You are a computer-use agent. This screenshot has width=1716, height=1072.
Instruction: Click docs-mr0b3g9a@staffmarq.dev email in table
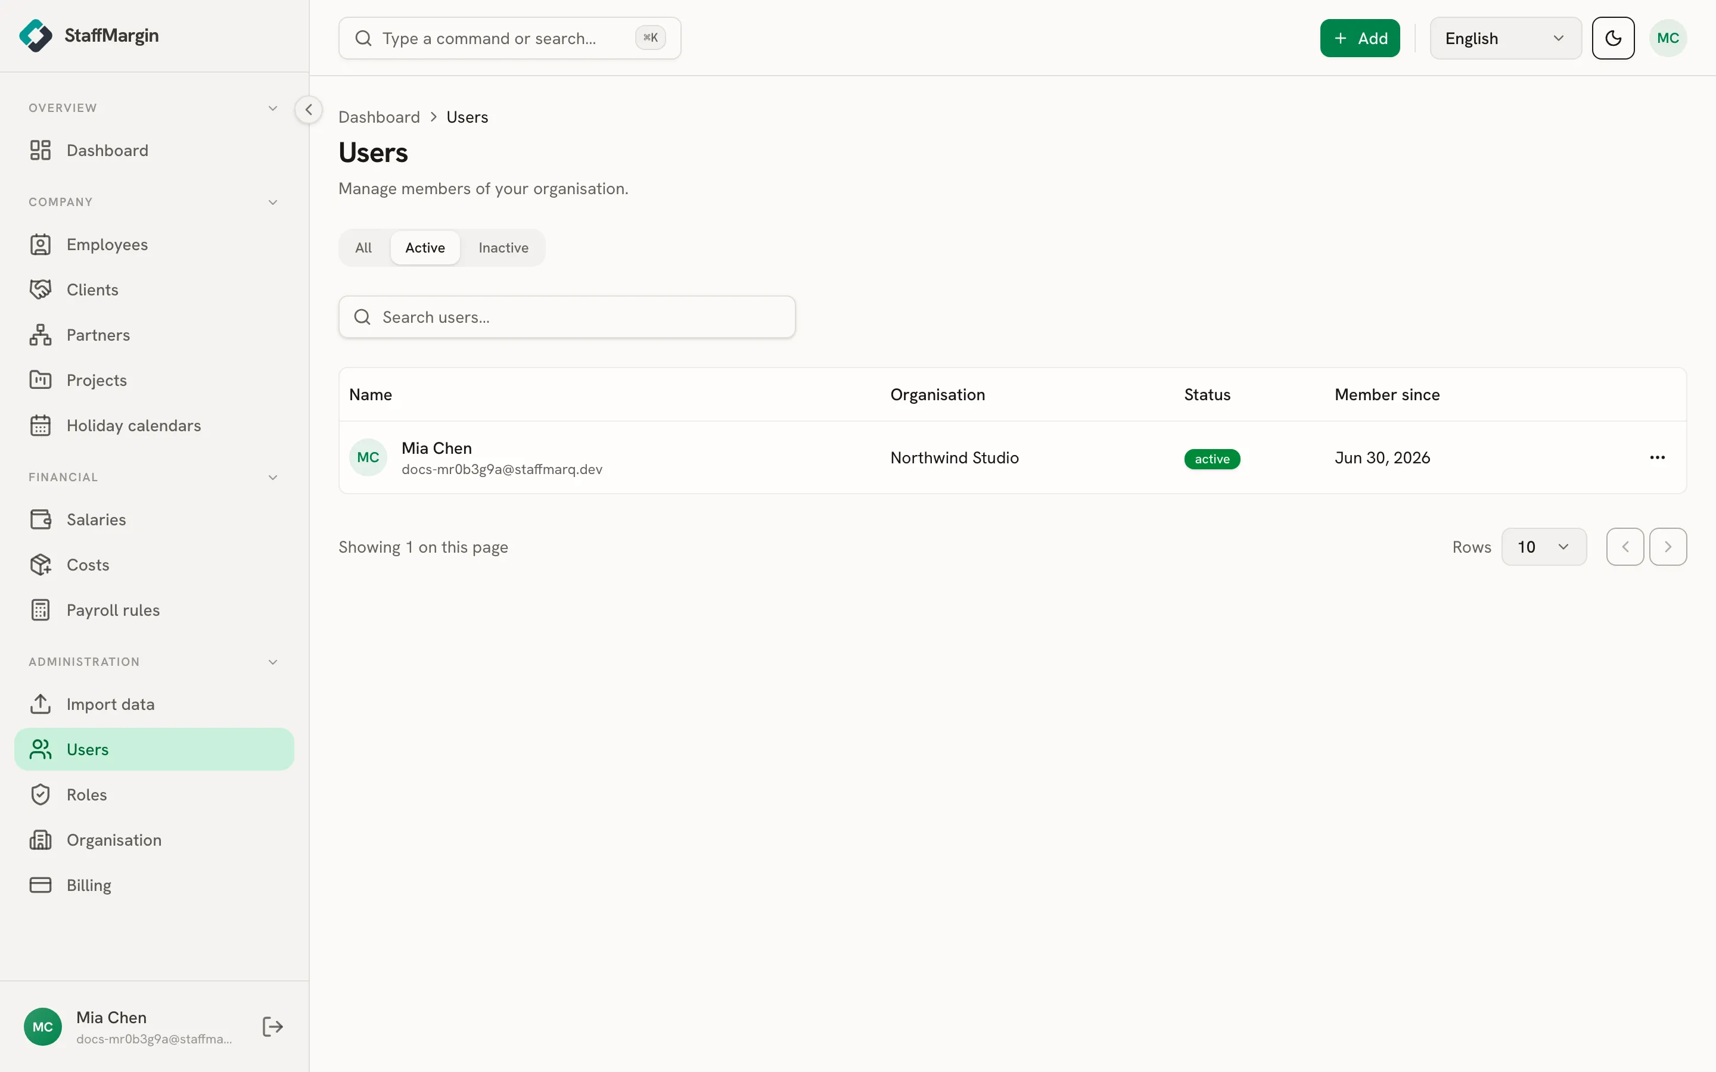coord(502,469)
